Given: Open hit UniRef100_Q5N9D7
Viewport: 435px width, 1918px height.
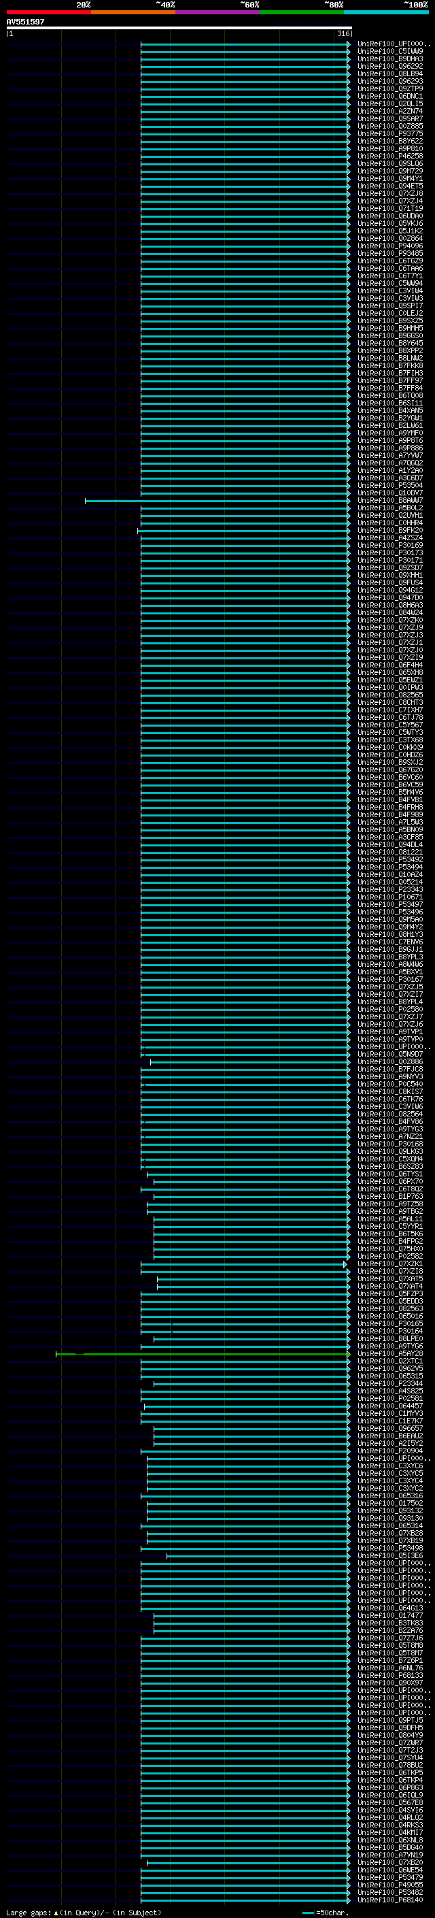Looking at the screenshot, I should coord(390,1055).
